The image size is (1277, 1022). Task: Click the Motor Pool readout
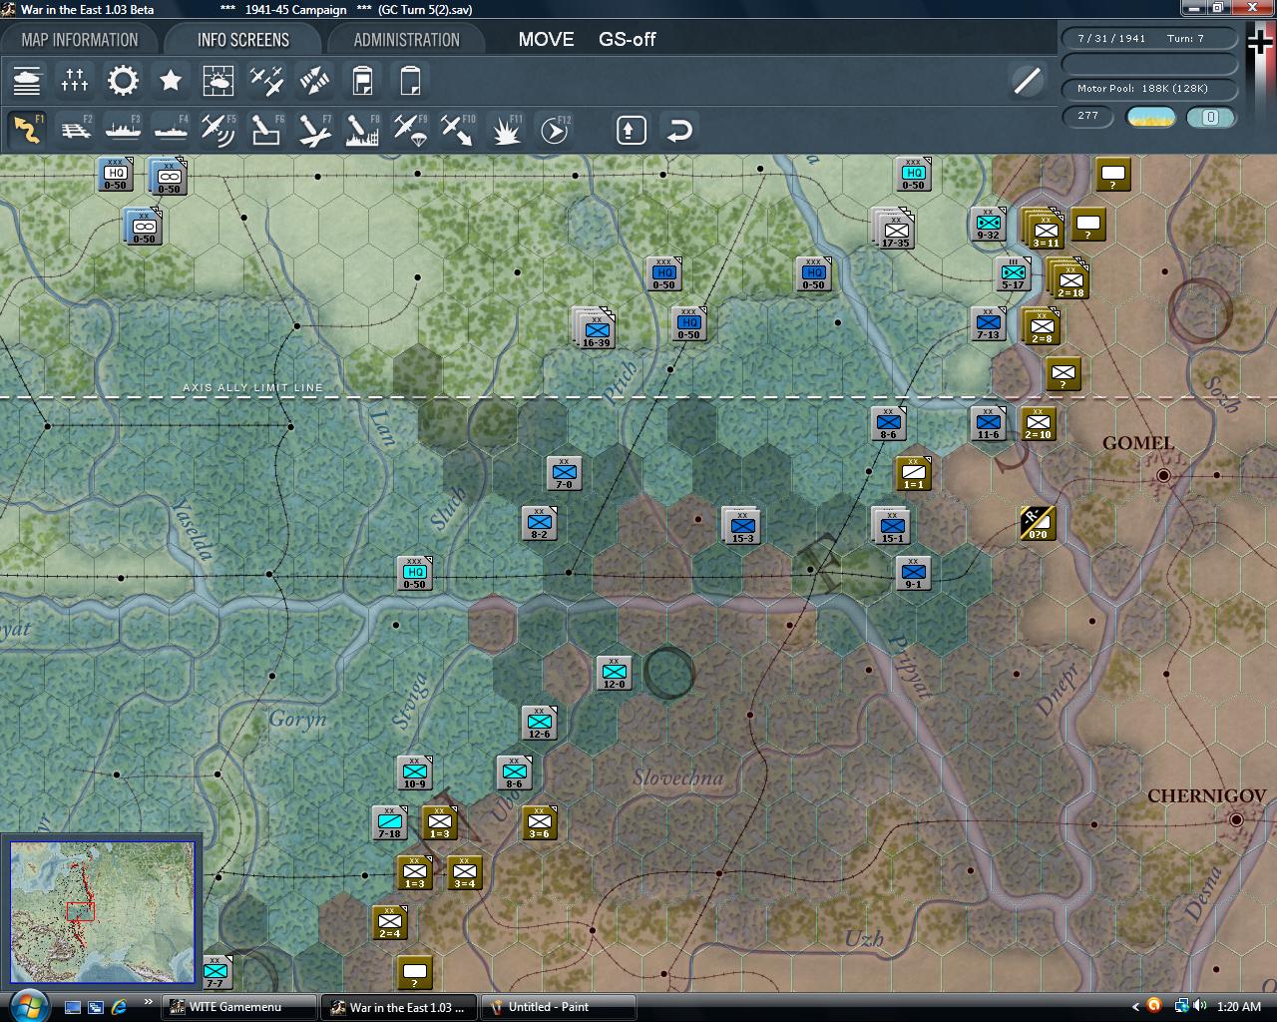(x=1149, y=89)
